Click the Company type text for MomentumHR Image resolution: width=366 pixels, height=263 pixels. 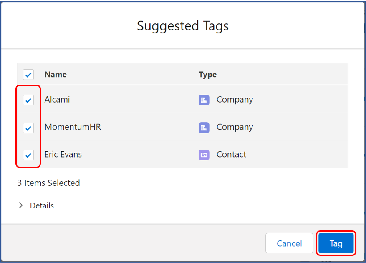235,127
